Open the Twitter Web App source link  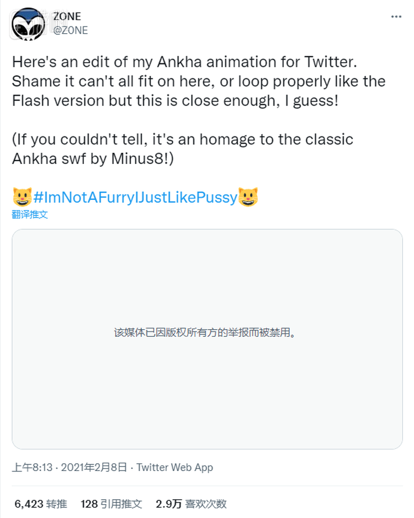click(175, 467)
